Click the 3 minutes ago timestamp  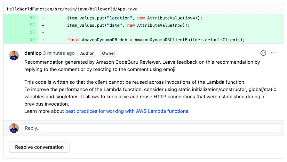[59, 53]
